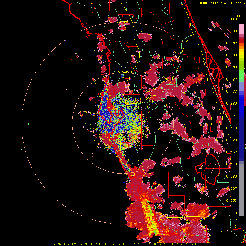Click the 0.627 scale value
Screen dimensions: 246x246
[232, 116]
